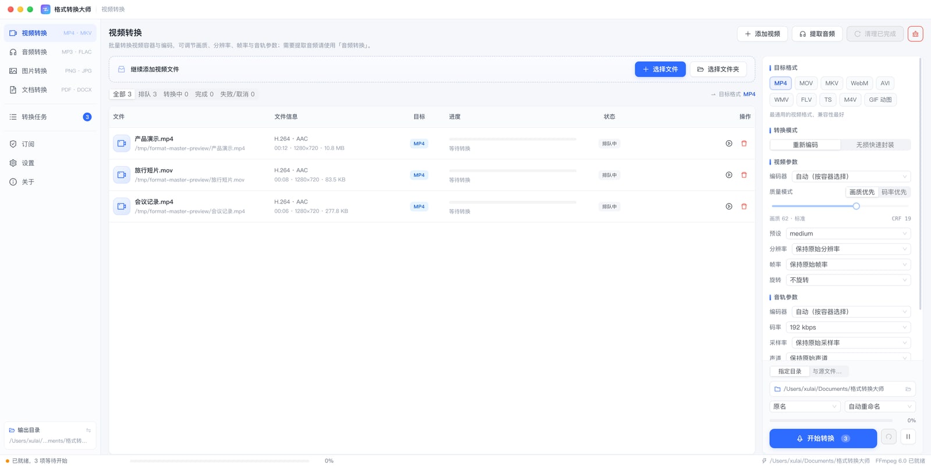931x467 pixels.
Task: Open the 分辨率 dropdown
Action: tap(851, 249)
